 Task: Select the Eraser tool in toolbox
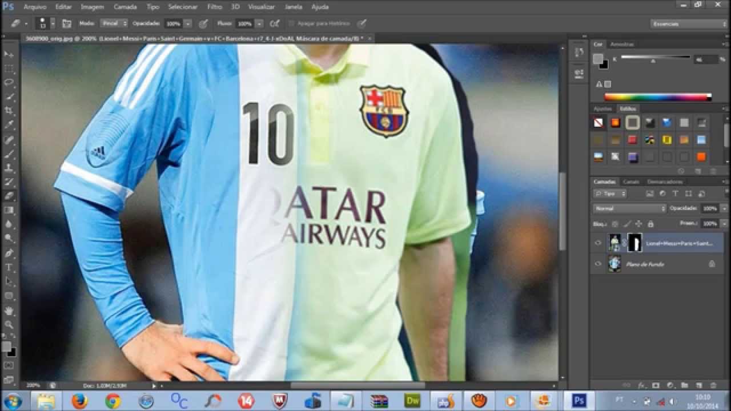point(9,196)
